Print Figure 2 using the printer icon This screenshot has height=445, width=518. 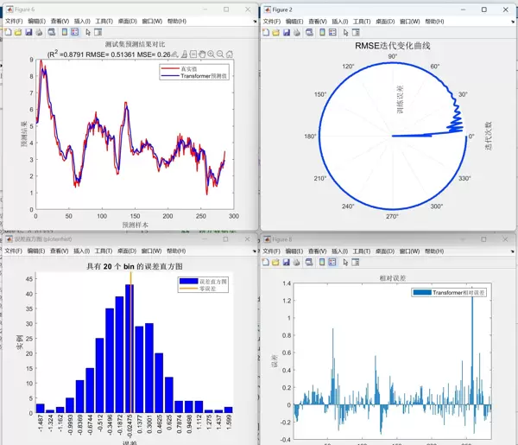tap(298, 32)
